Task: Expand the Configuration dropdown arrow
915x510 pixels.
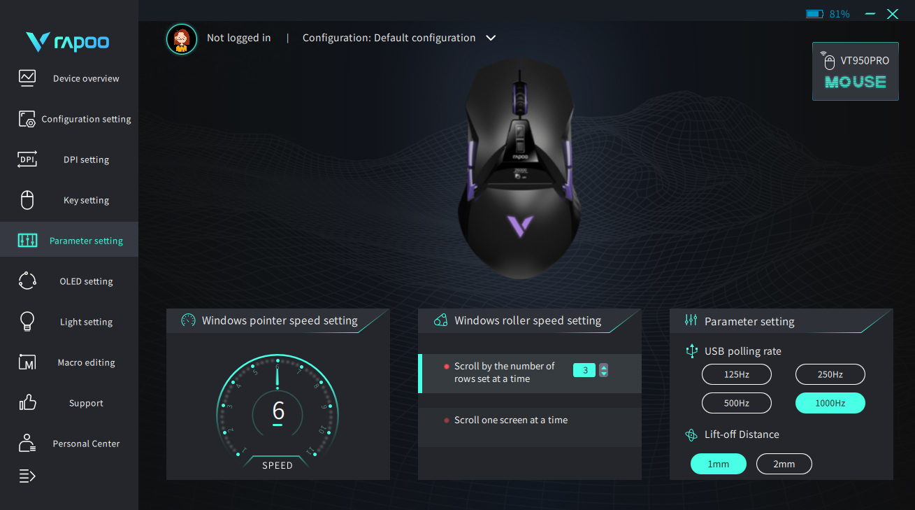Action: click(491, 38)
